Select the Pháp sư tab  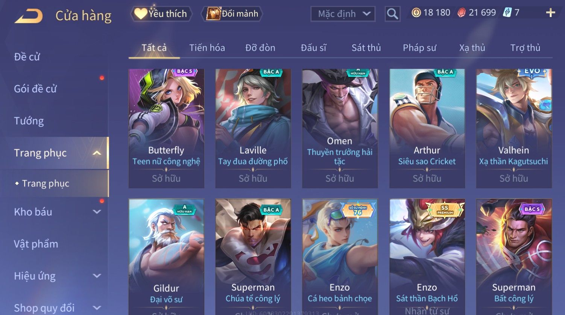(419, 48)
